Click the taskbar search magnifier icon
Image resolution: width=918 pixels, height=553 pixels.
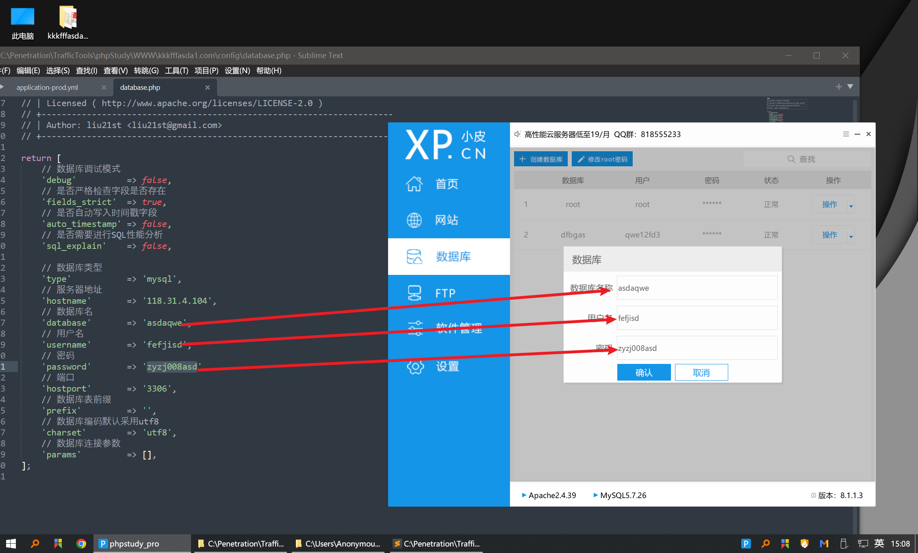coord(35,544)
